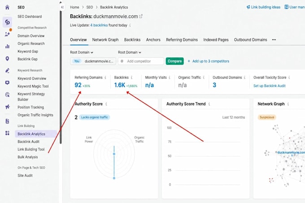Open the app grid icon in left rail
Screen dimensions: 305x203
pos(7,133)
